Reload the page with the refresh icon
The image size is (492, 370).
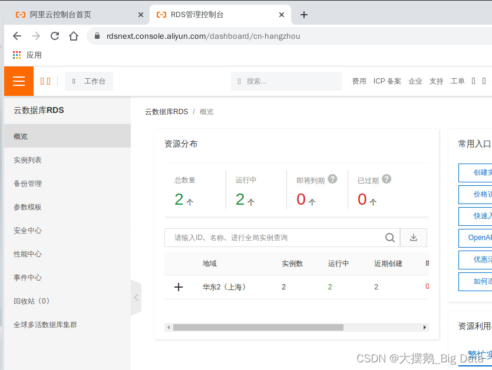coord(55,36)
